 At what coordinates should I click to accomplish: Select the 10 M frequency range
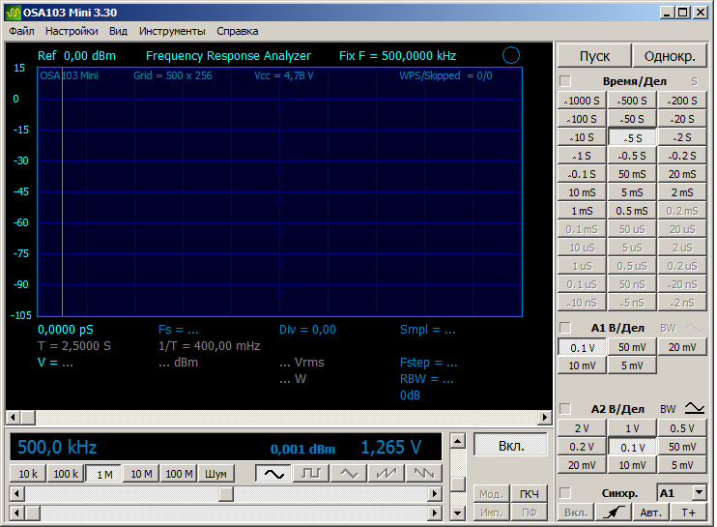(141, 474)
